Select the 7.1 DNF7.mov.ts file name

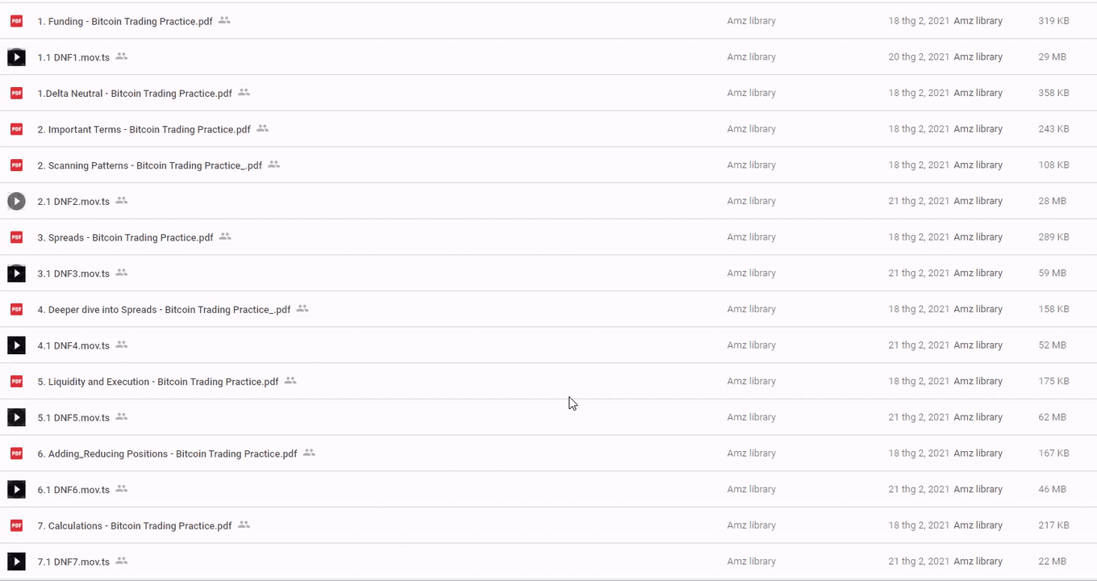pos(73,562)
